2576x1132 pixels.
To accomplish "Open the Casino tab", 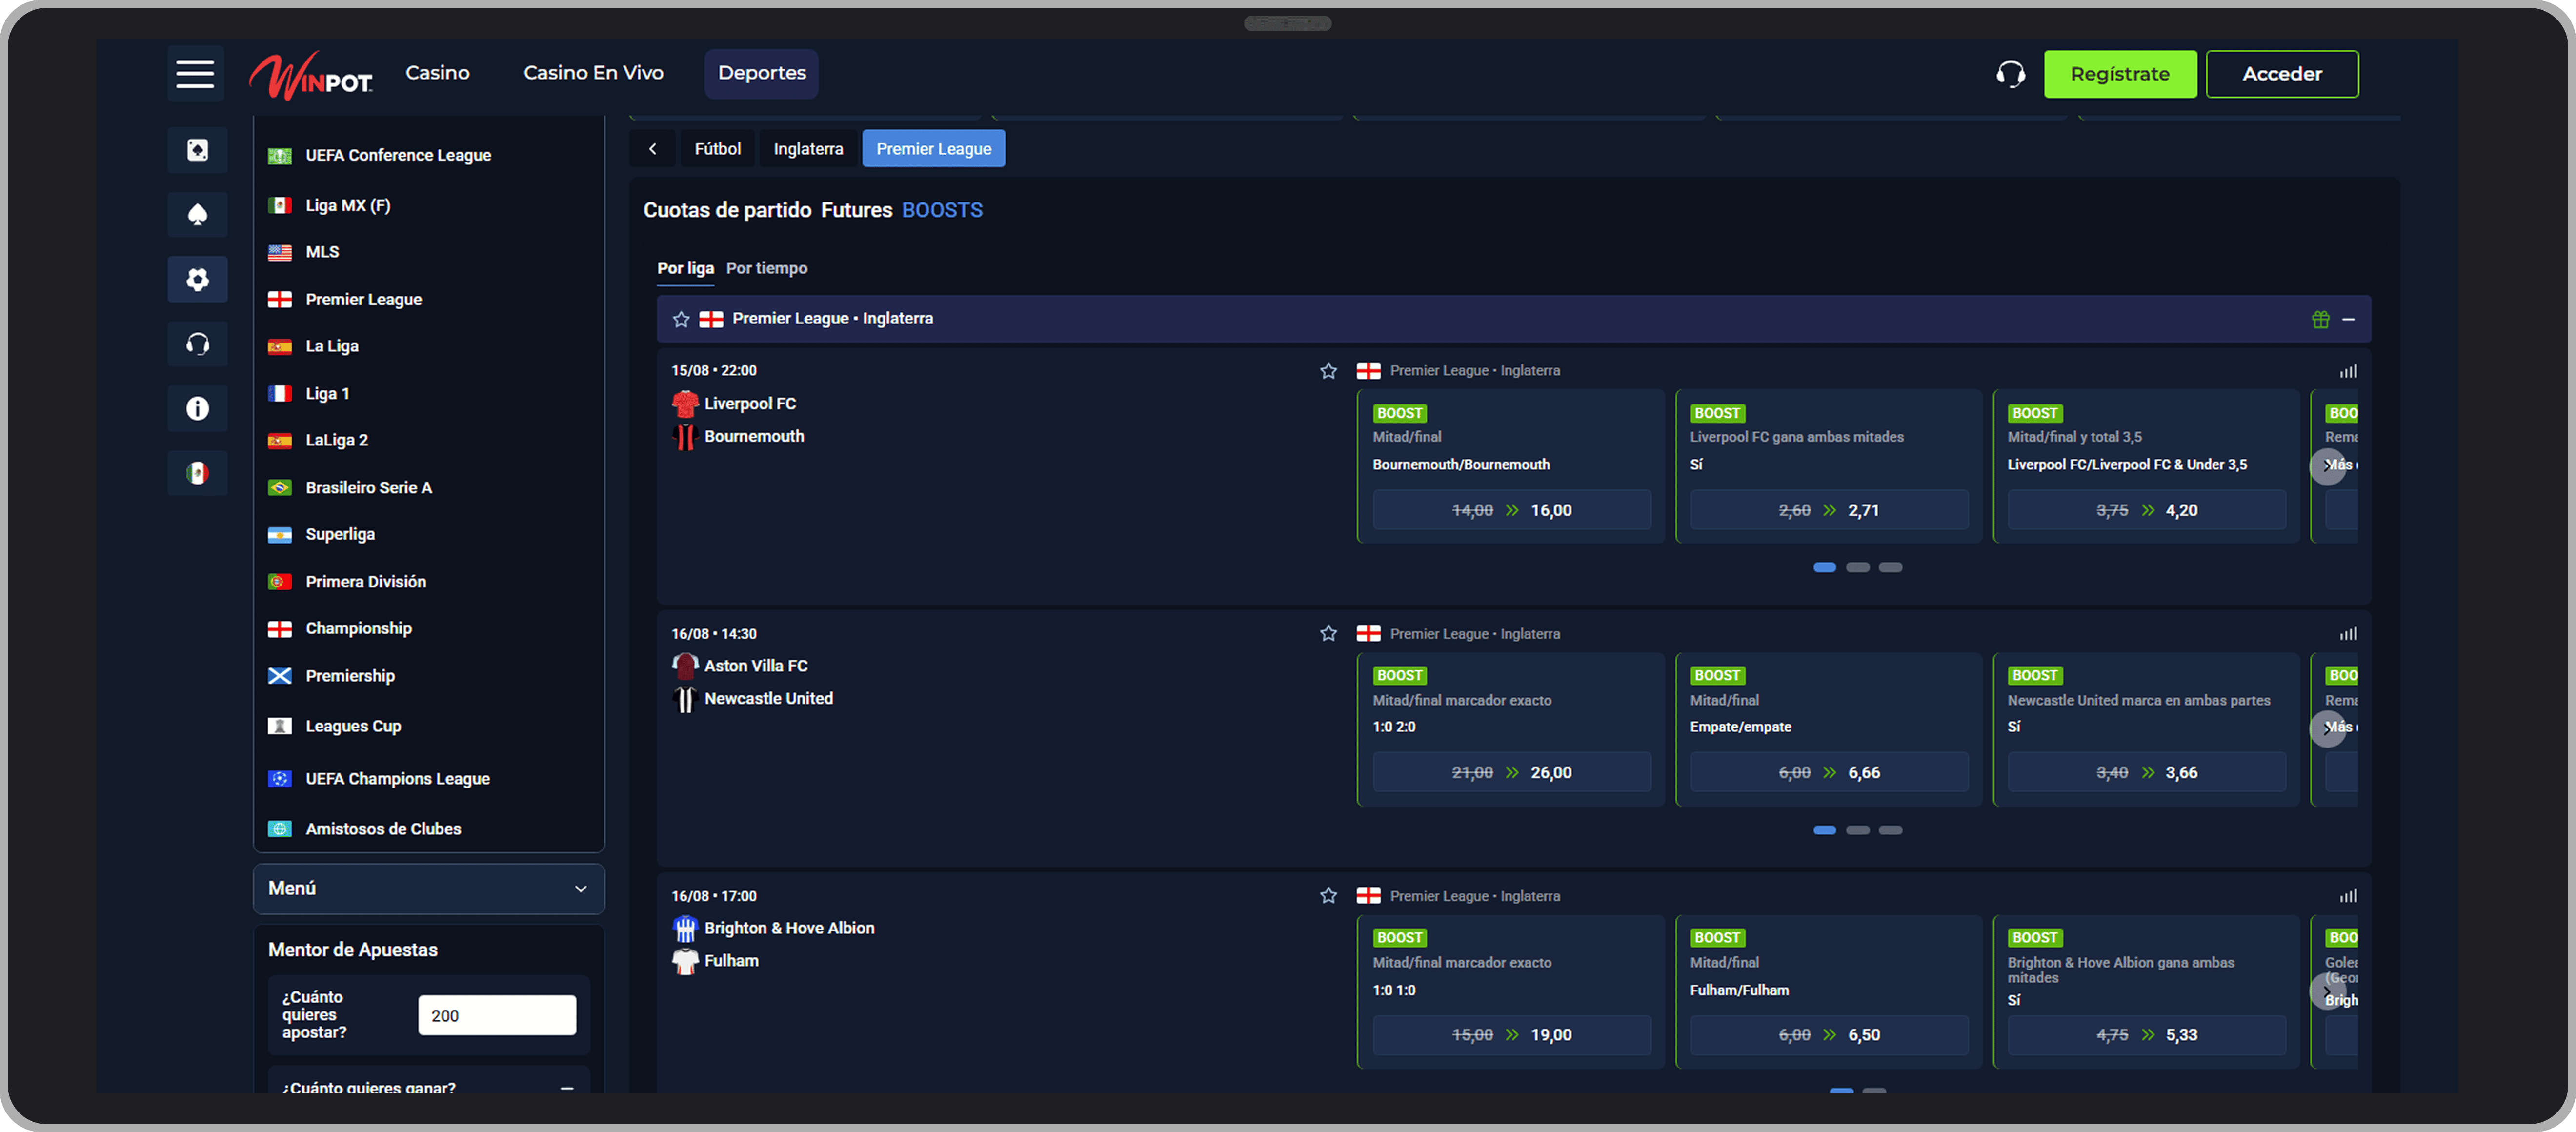I will point(437,73).
